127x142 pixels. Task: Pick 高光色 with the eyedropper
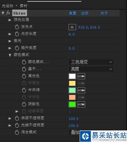(81, 76)
